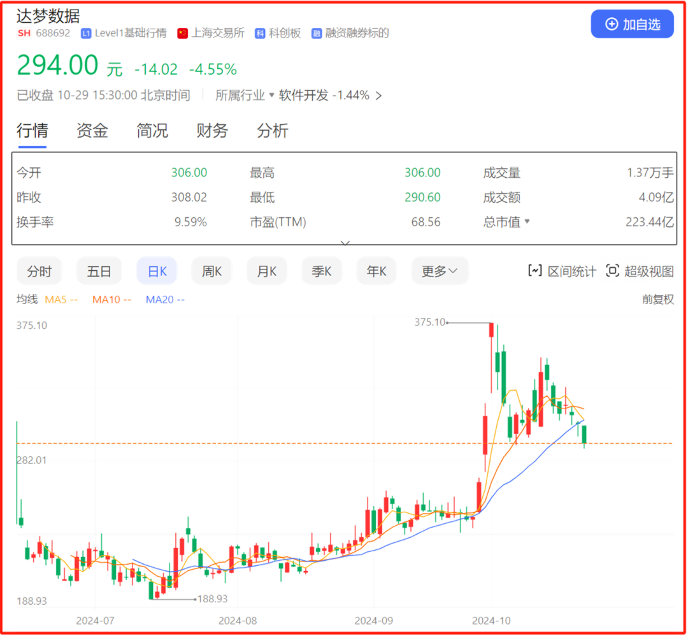Switch to the 分析 tab
Image resolution: width=688 pixels, height=636 pixels.
point(273,131)
